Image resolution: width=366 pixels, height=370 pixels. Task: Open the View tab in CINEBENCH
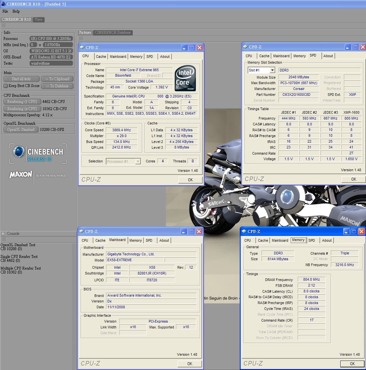39,19
